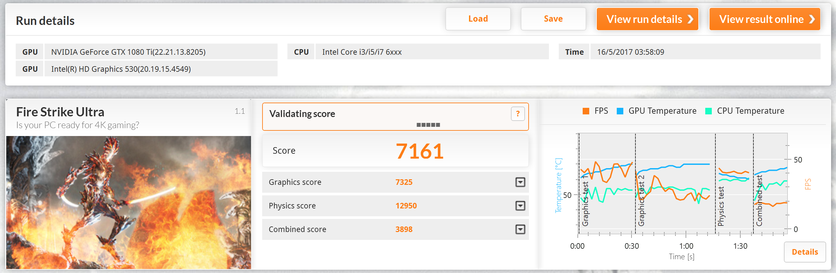Click the Load button
The height and width of the screenshot is (273, 836).
tap(478, 19)
